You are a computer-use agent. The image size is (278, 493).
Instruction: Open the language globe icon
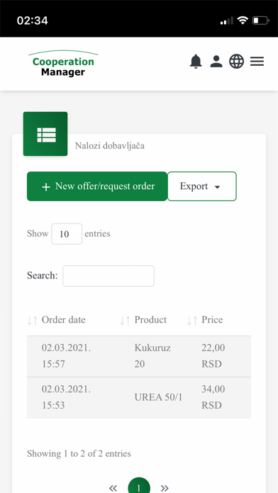point(236,62)
